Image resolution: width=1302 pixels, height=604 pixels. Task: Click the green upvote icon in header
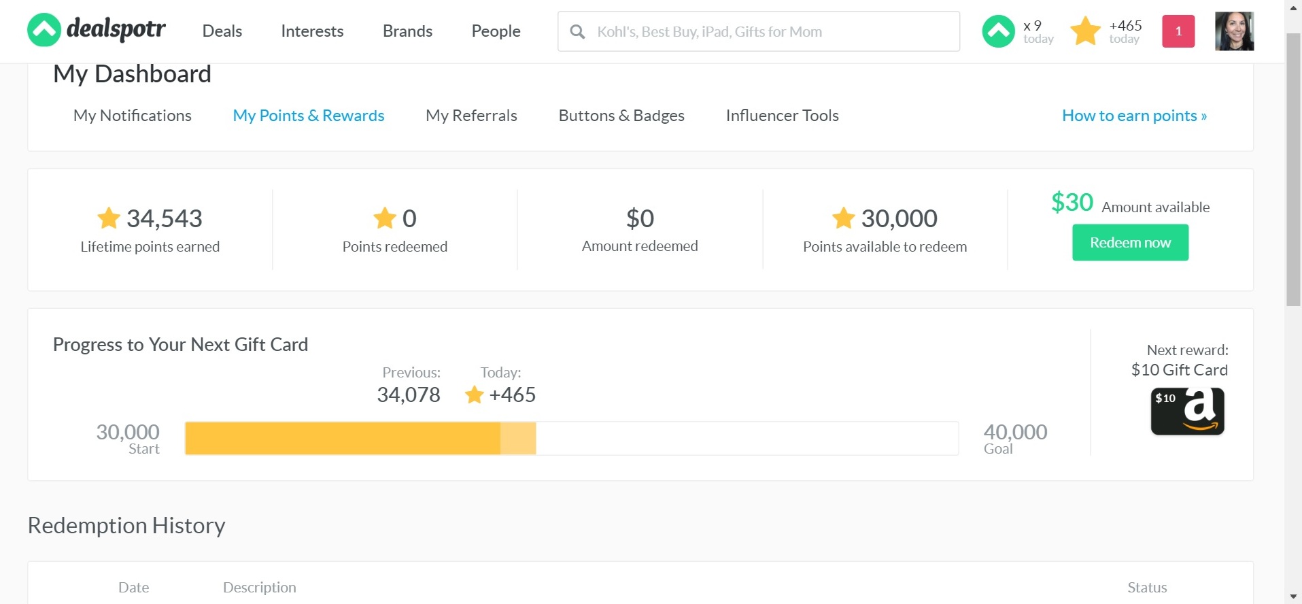998,31
